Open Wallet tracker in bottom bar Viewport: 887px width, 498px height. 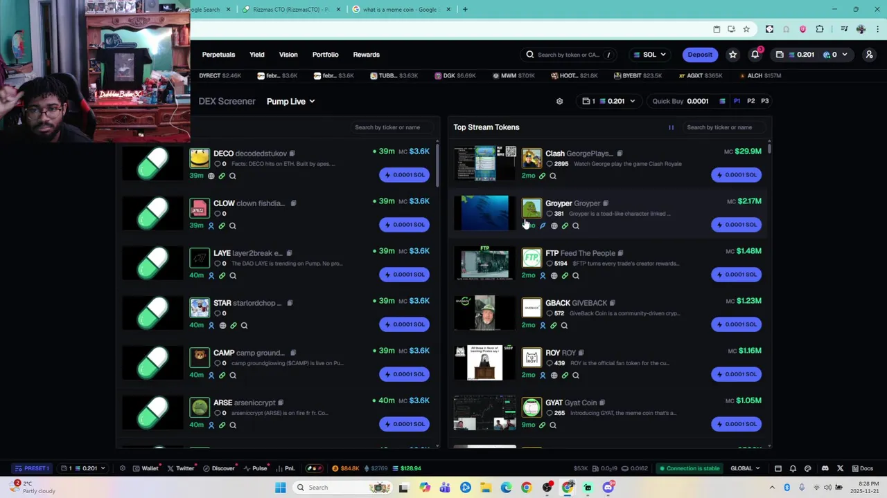(146, 468)
